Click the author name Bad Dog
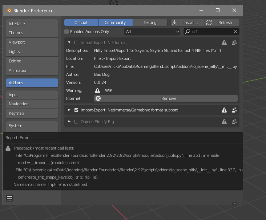 pyautogui.click(x=102, y=74)
